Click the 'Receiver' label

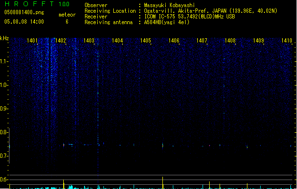(96, 17)
